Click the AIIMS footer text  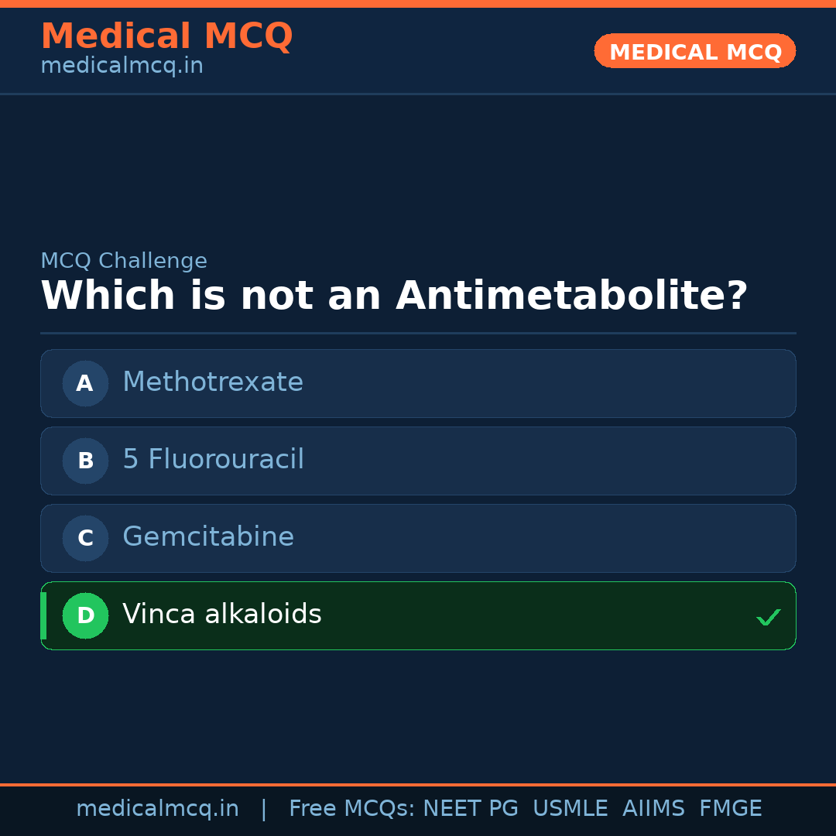[653, 809]
